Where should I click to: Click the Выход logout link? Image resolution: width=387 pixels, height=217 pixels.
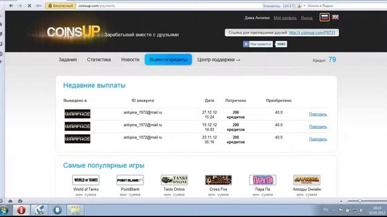click(x=307, y=17)
